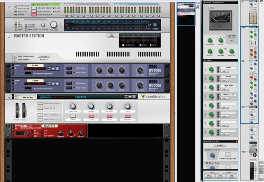
Task: Click FX Send 1 Level knob
Action: click(211, 69)
